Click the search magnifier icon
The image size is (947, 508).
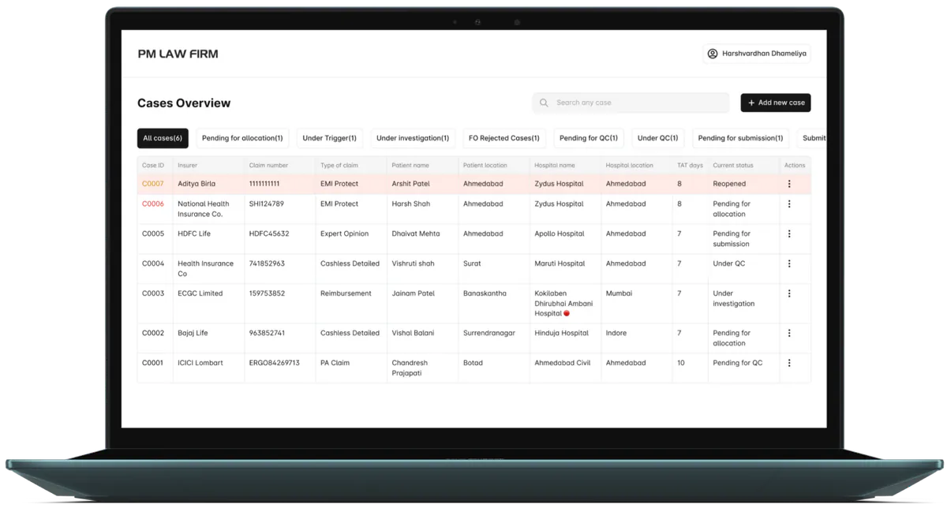[x=544, y=103]
